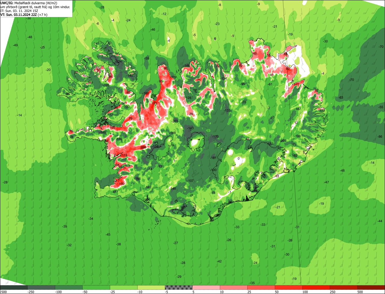Click the ocean value '-39'
The width and height of the screenshot is (385, 294).
(x=65, y=226)
